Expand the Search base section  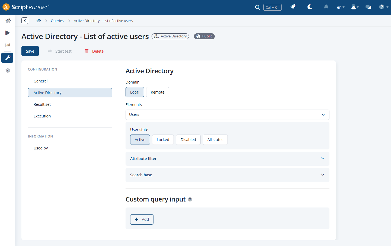[227, 175]
